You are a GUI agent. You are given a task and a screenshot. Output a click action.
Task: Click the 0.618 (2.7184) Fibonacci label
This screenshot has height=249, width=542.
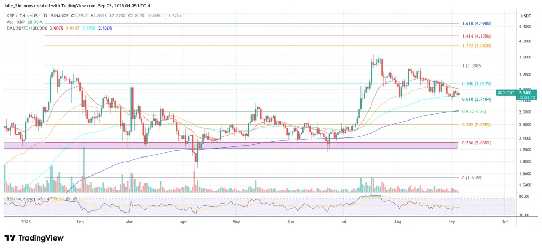477,99
